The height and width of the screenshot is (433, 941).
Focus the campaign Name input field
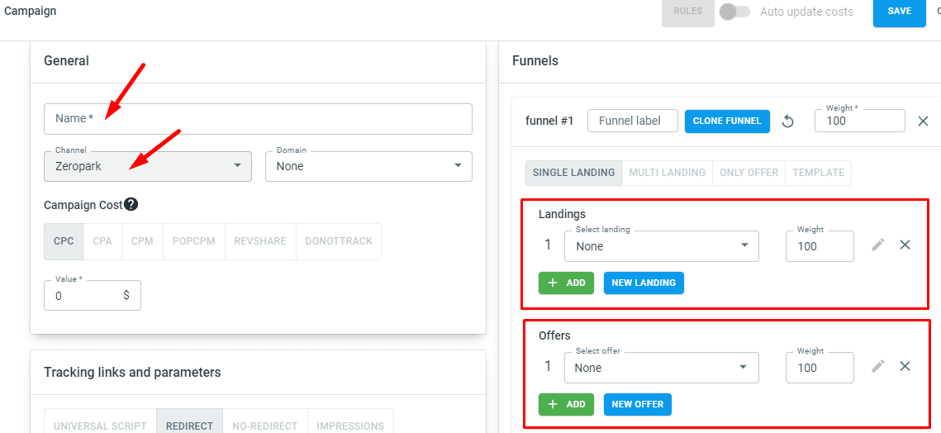[x=258, y=119]
